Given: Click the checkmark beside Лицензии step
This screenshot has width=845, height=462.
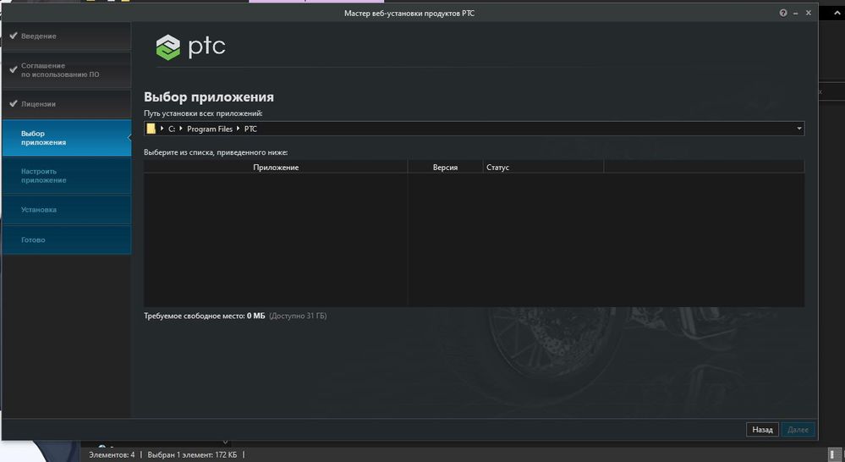Looking at the screenshot, I should [x=13, y=104].
